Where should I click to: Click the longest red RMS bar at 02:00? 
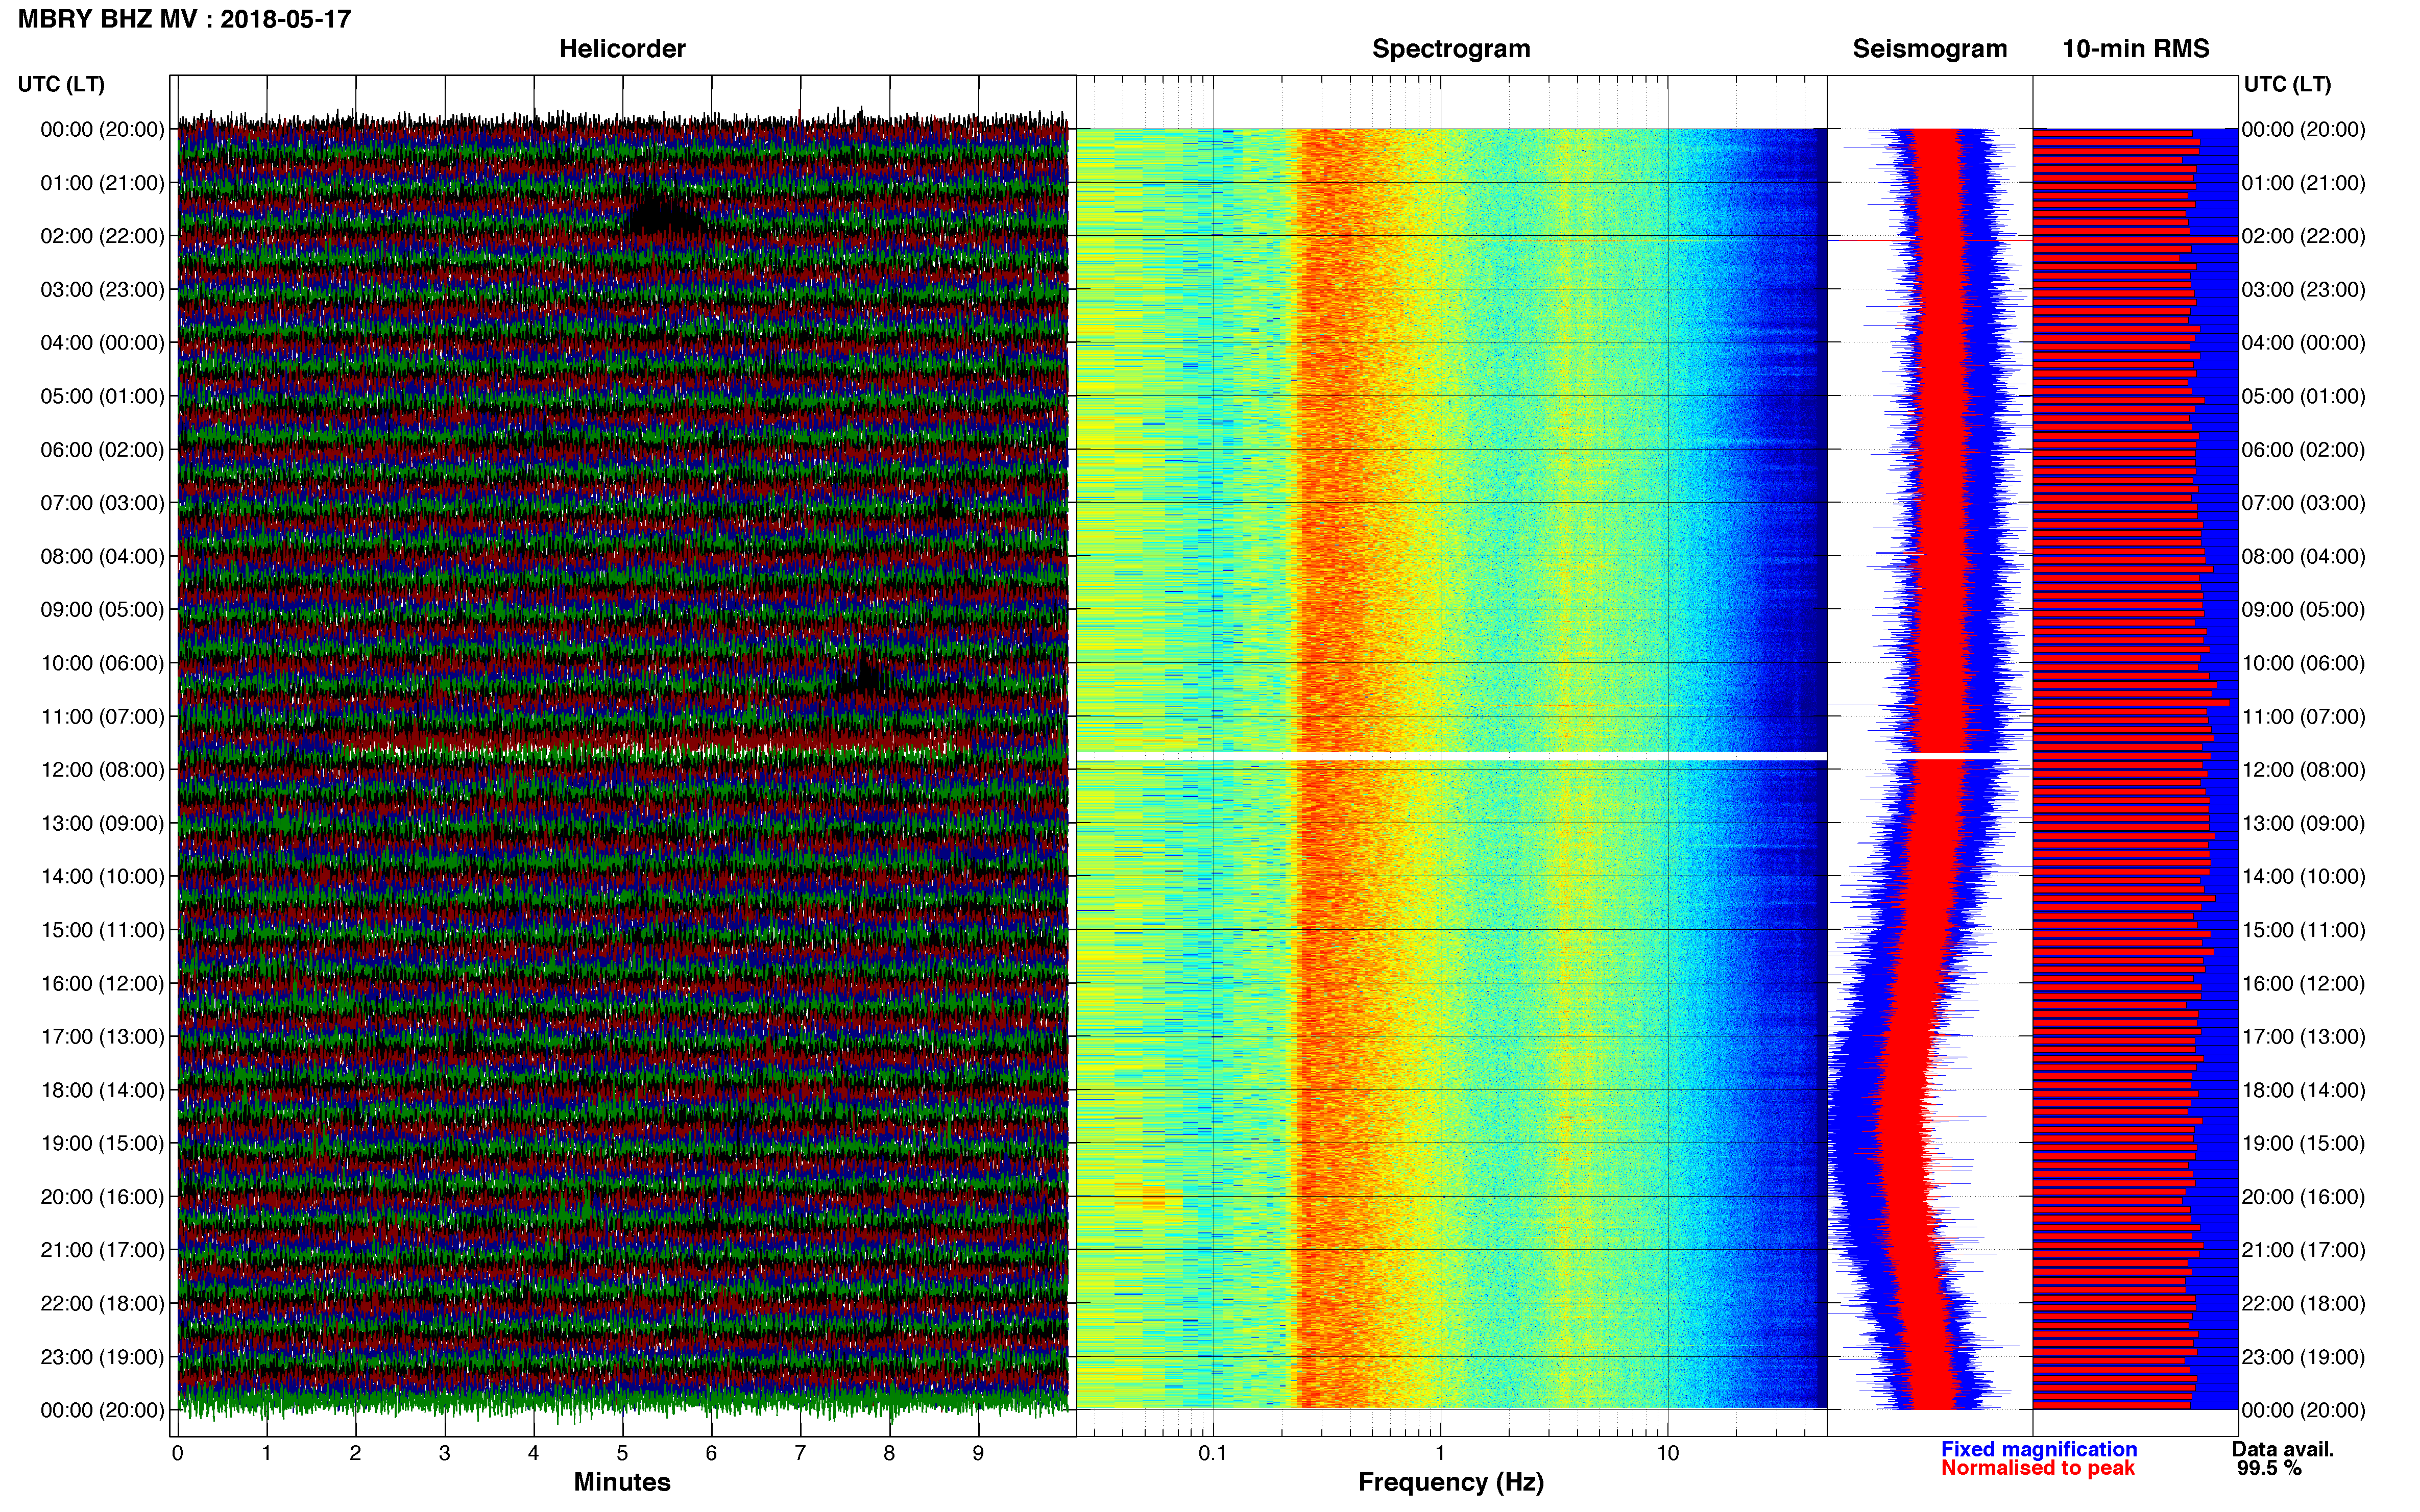pos(2135,240)
